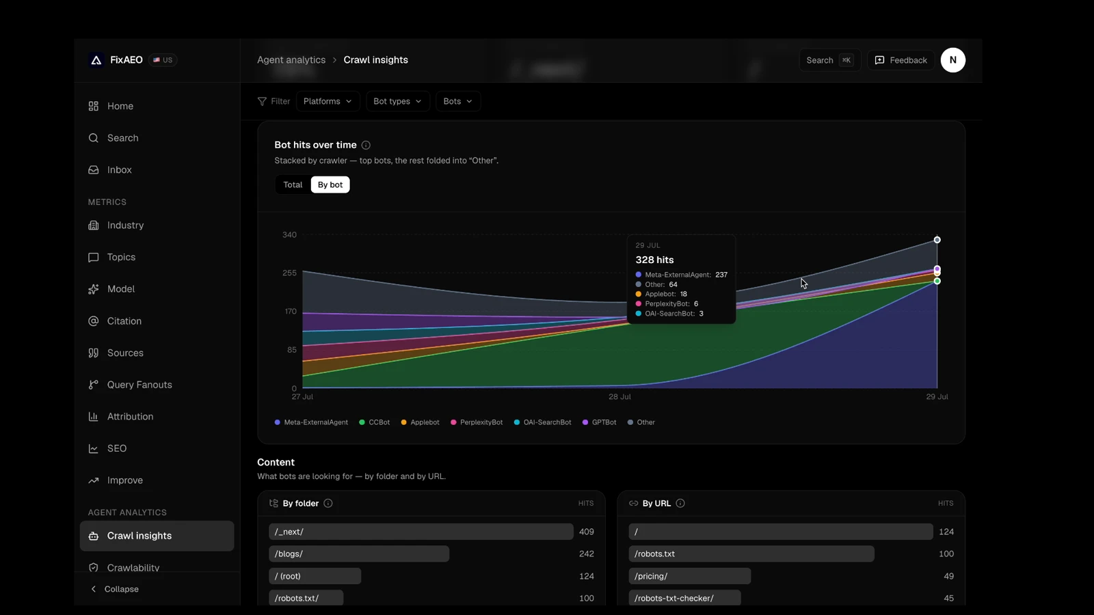Open the Crawl insights page

click(157, 536)
